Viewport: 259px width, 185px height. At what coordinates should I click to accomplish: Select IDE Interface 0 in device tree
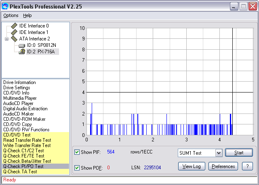pos(34,26)
